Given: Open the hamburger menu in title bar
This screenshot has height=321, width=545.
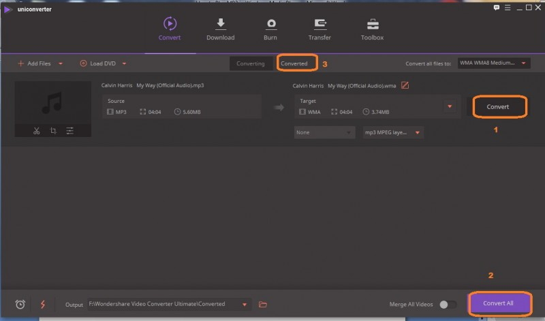Looking at the screenshot, I should tap(508, 7).
